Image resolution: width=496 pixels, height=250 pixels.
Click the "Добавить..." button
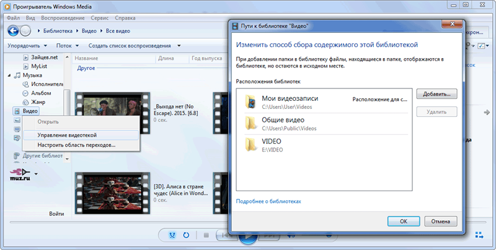436,94
